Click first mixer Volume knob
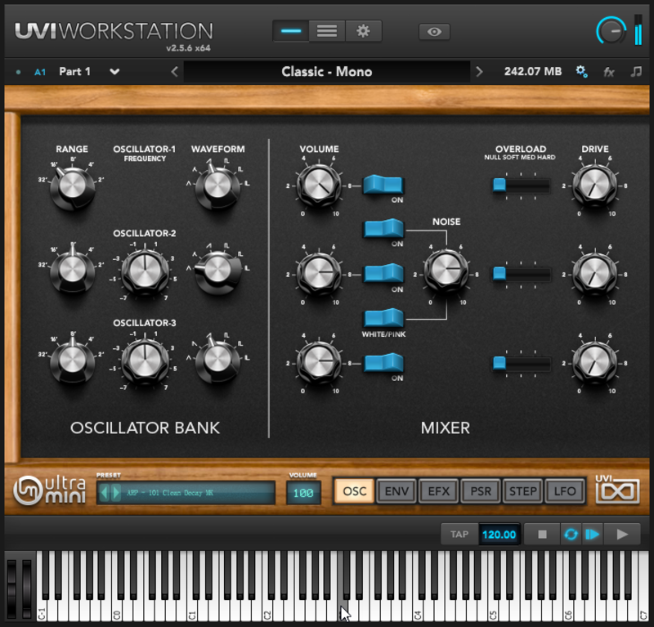This screenshot has height=627, width=654. 319,186
